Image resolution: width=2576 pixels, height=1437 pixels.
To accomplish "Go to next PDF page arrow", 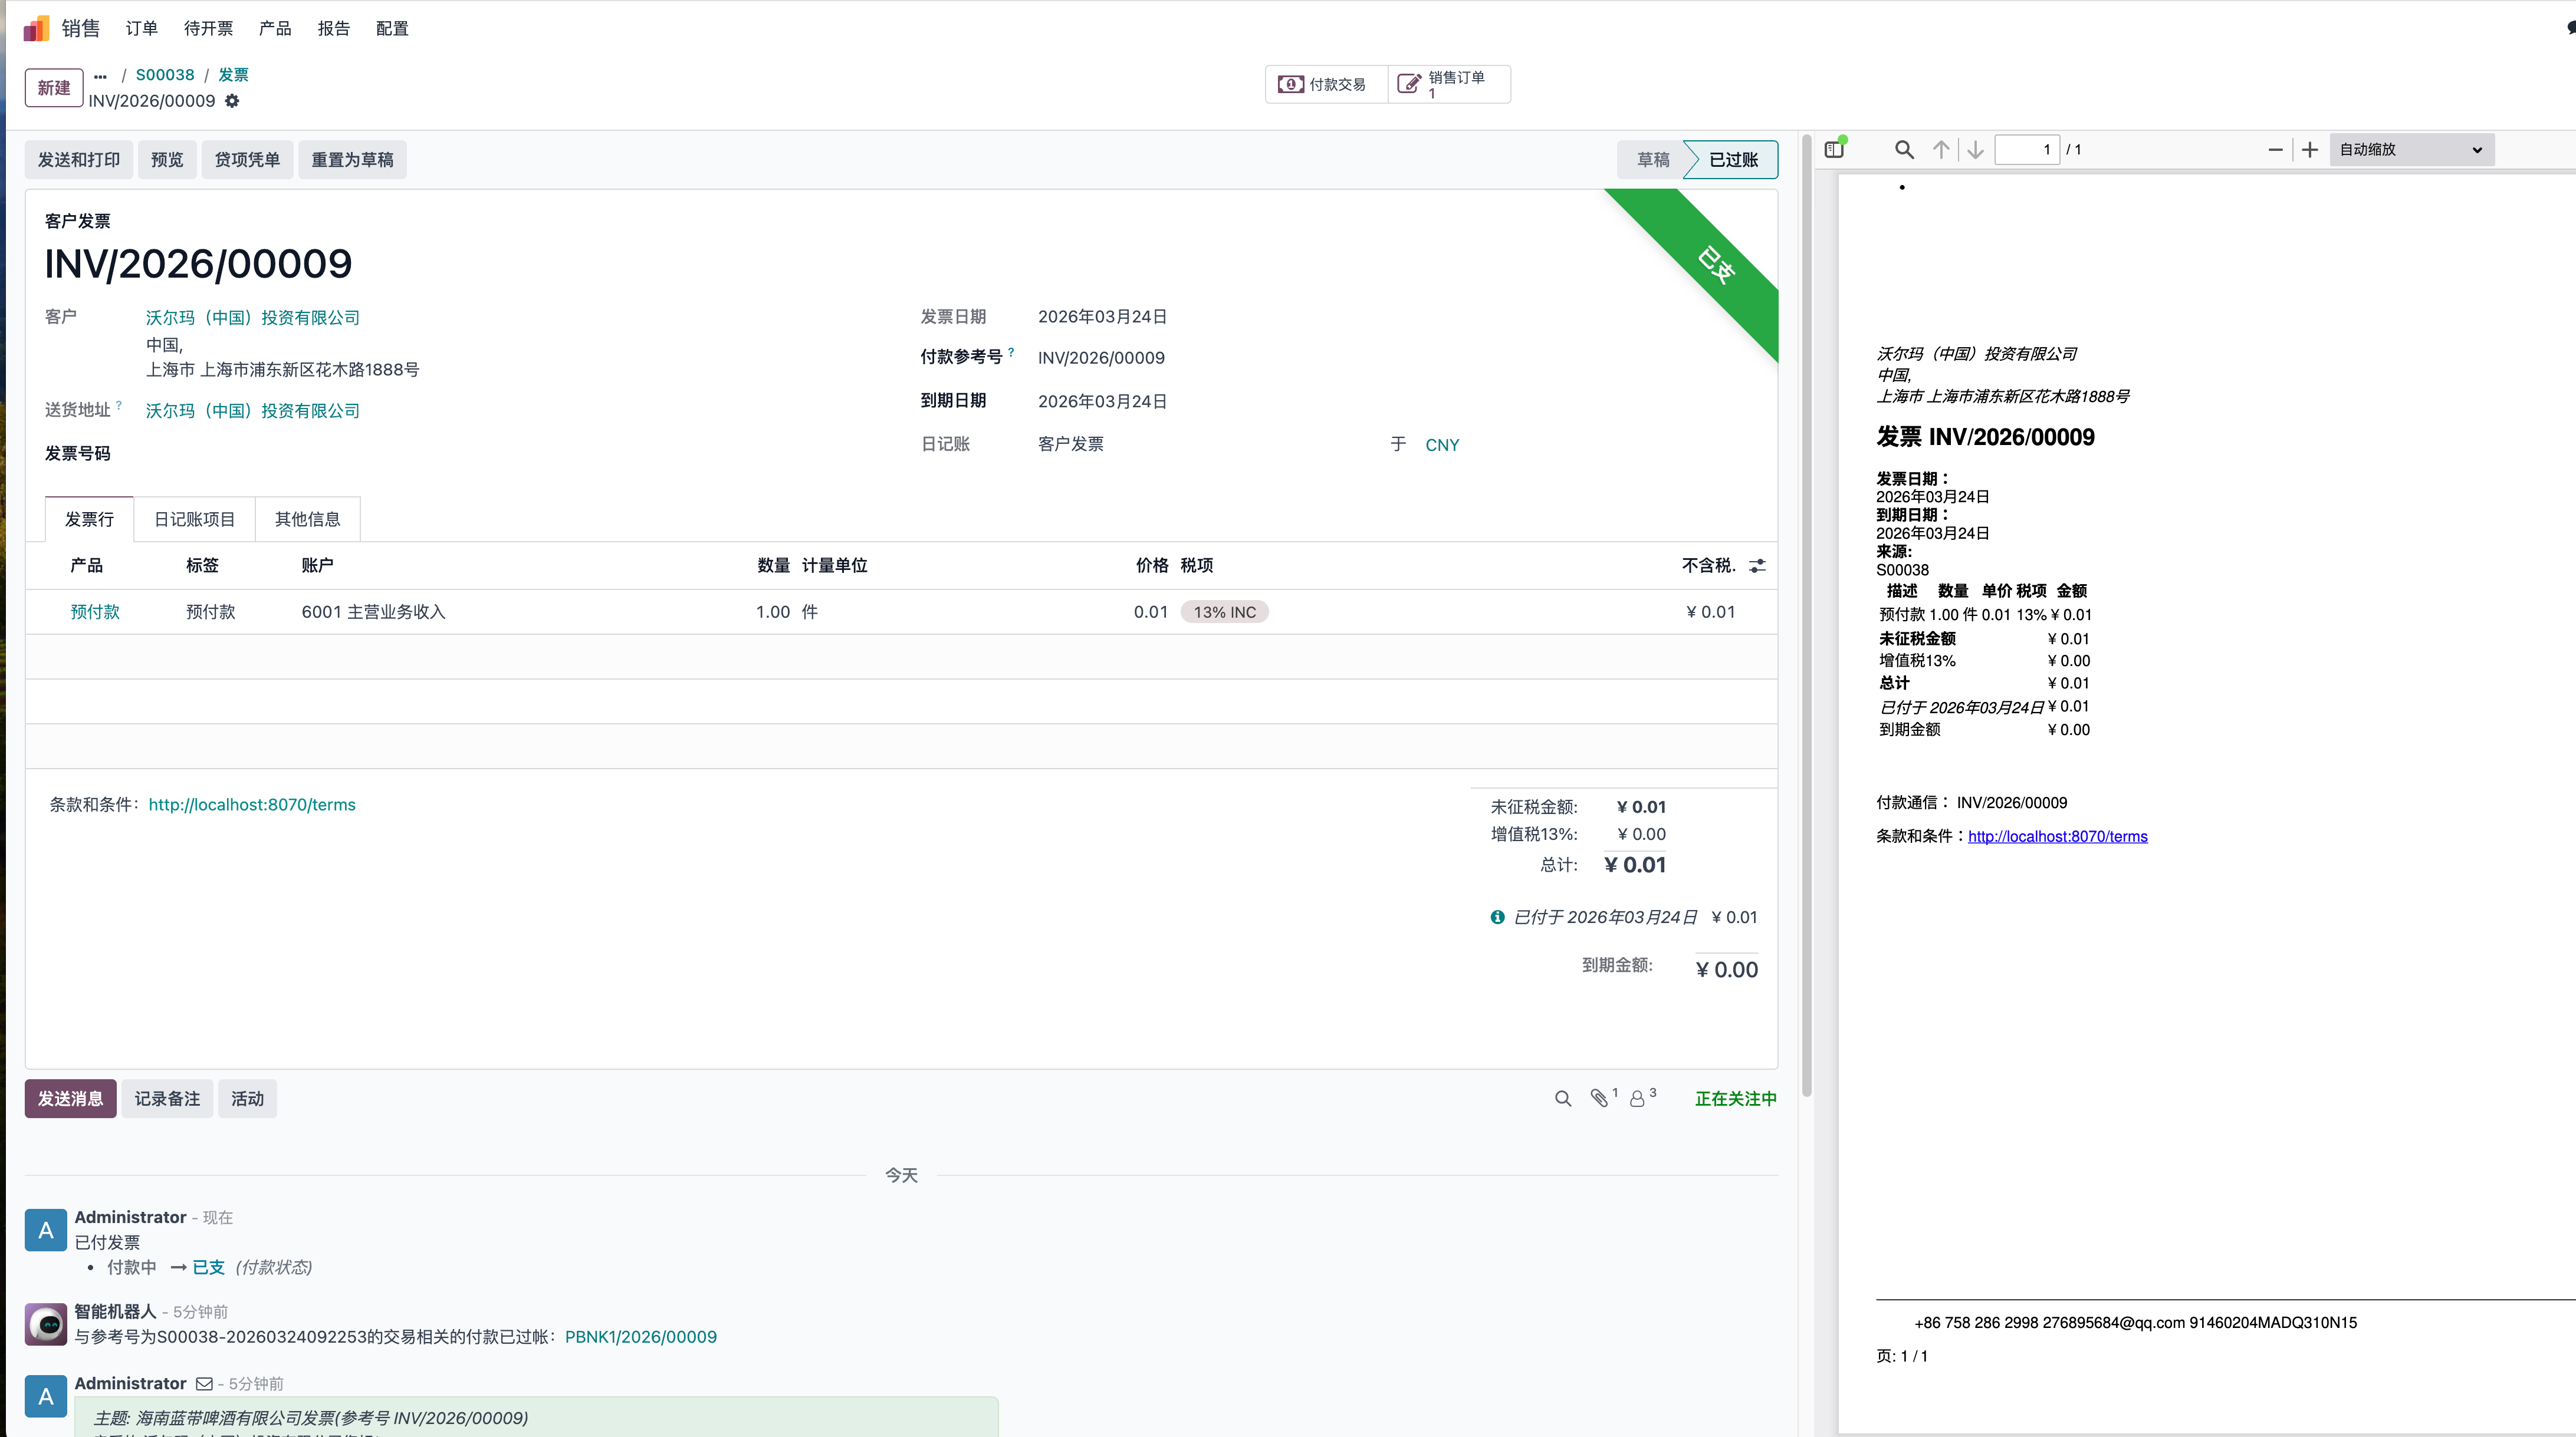I will click(1975, 149).
